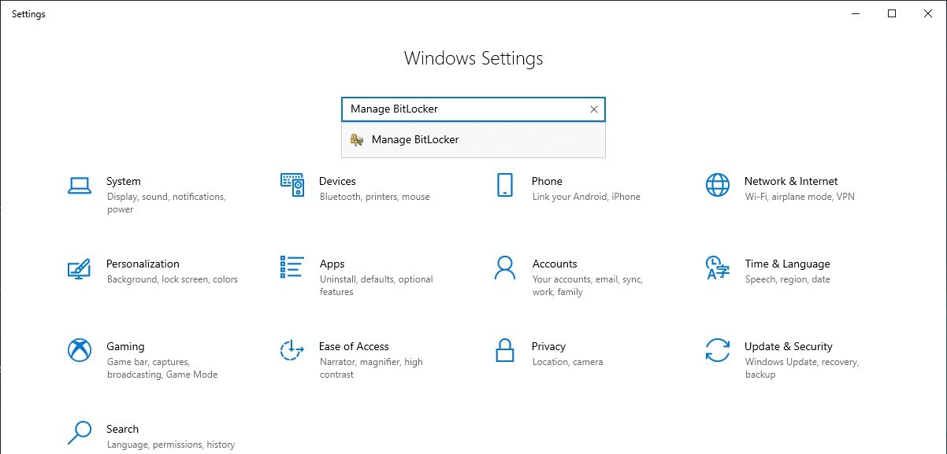Select the Accounts person icon
947x454 pixels.
[x=505, y=268]
